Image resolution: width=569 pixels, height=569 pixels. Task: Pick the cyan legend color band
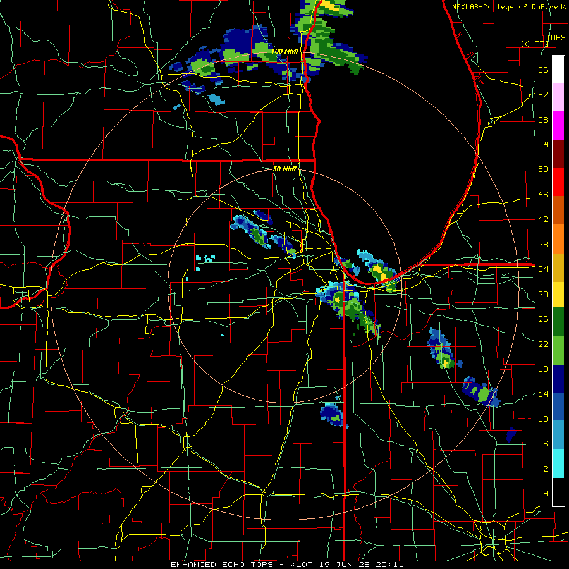click(x=558, y=463)
